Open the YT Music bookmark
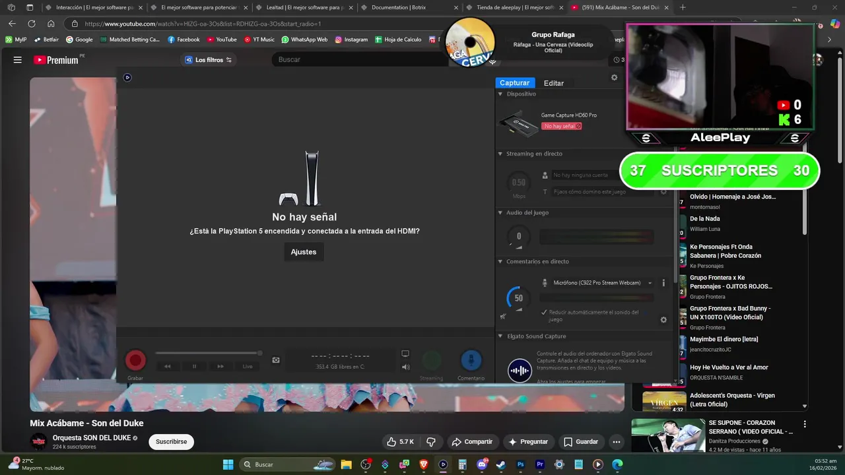The height and width of the screenshot is (475, 845). pyautogui.click(x=259, y=40)
